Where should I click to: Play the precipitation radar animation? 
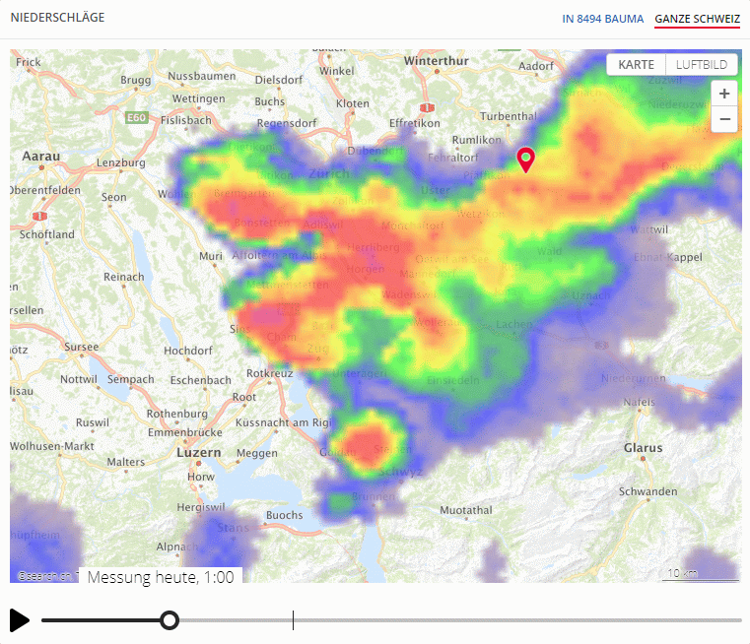(20, 619)
